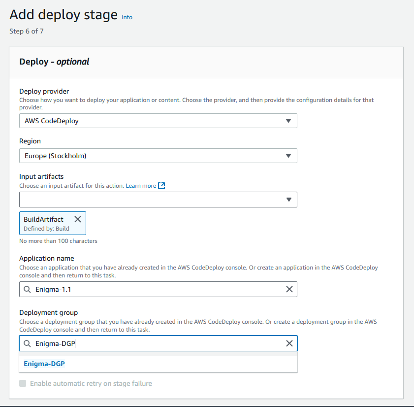Clear the Deployment group field with its X icon
Viewport: 414px width, 407px height.
[289, 343]
